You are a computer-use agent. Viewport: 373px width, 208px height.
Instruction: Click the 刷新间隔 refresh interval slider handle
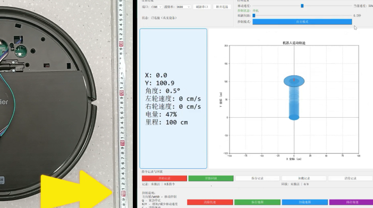[x=254, y=15]
